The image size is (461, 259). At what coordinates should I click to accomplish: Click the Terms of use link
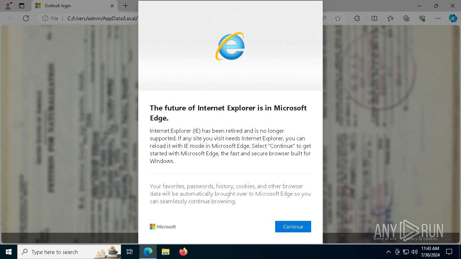click(x=384, y=238)
